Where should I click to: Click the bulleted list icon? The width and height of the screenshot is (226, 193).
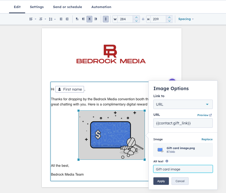click(x=31, y=19)
